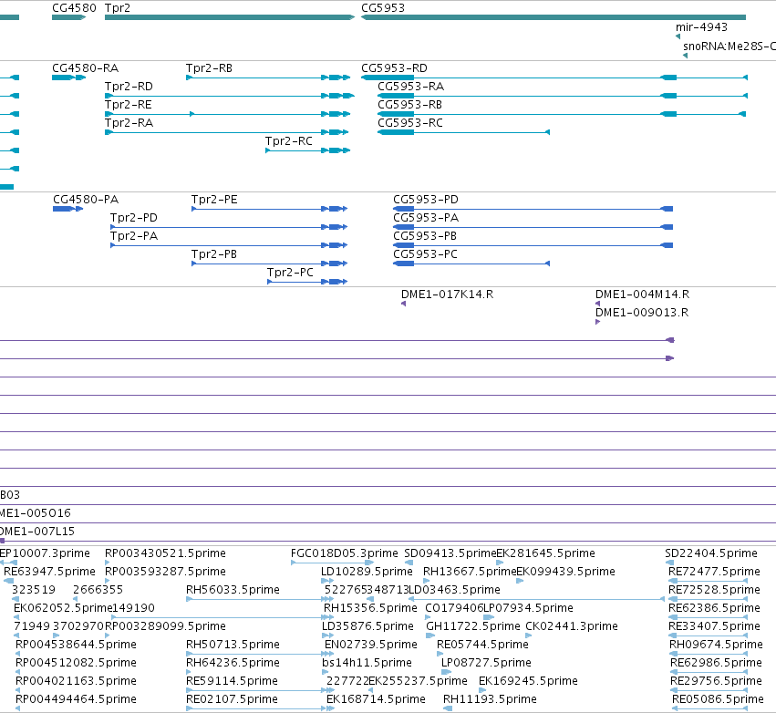Click the EST label RP003593287.5prime

(165, 572)
